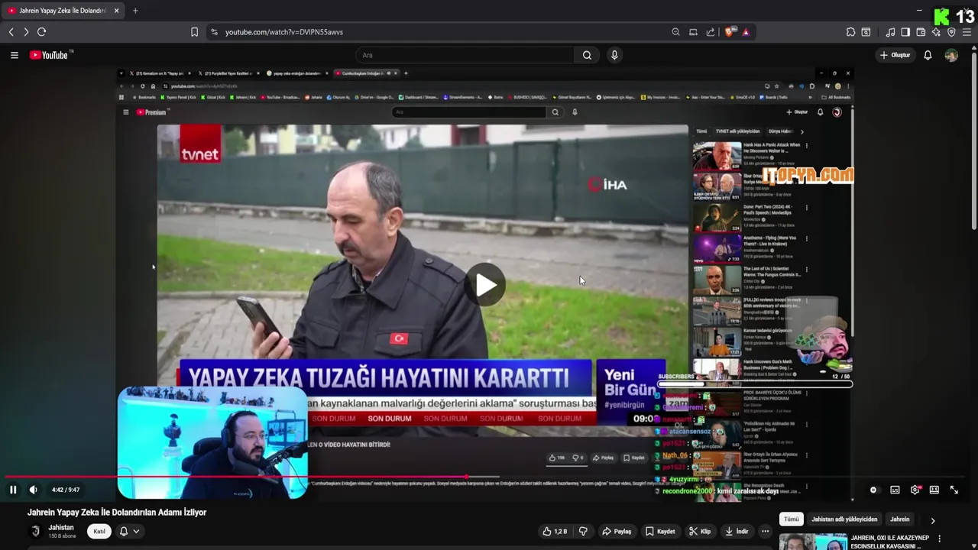The image size is (978, 550).
Task: Click the Paylaş share button
Action: (617, 531)
